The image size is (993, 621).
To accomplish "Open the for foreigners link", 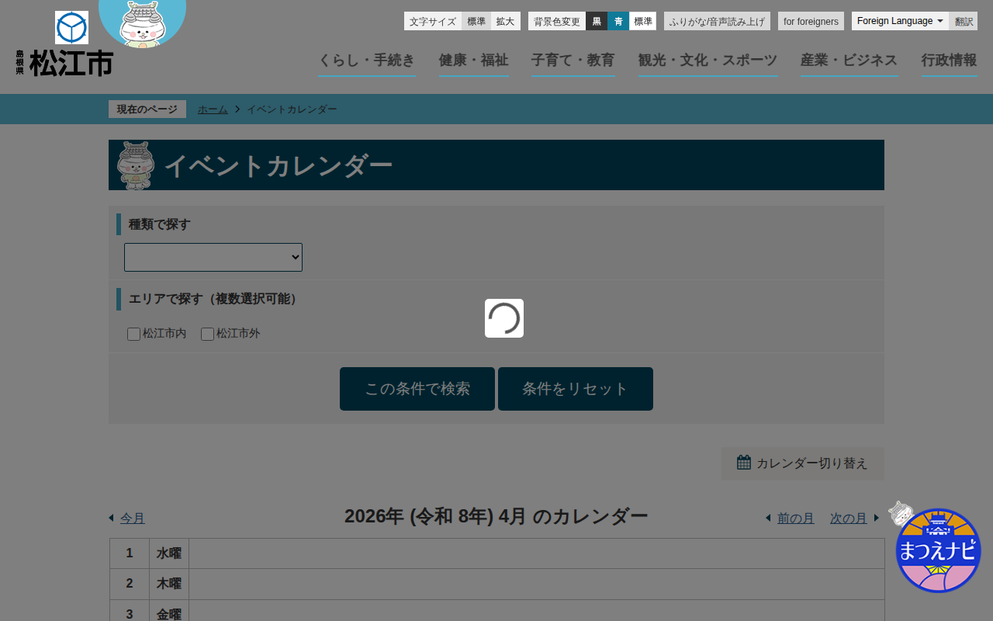I will (811, 21).
